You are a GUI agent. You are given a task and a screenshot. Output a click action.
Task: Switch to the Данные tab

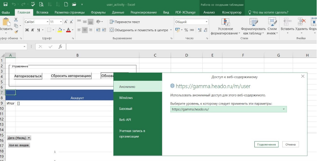pos(118,12)
